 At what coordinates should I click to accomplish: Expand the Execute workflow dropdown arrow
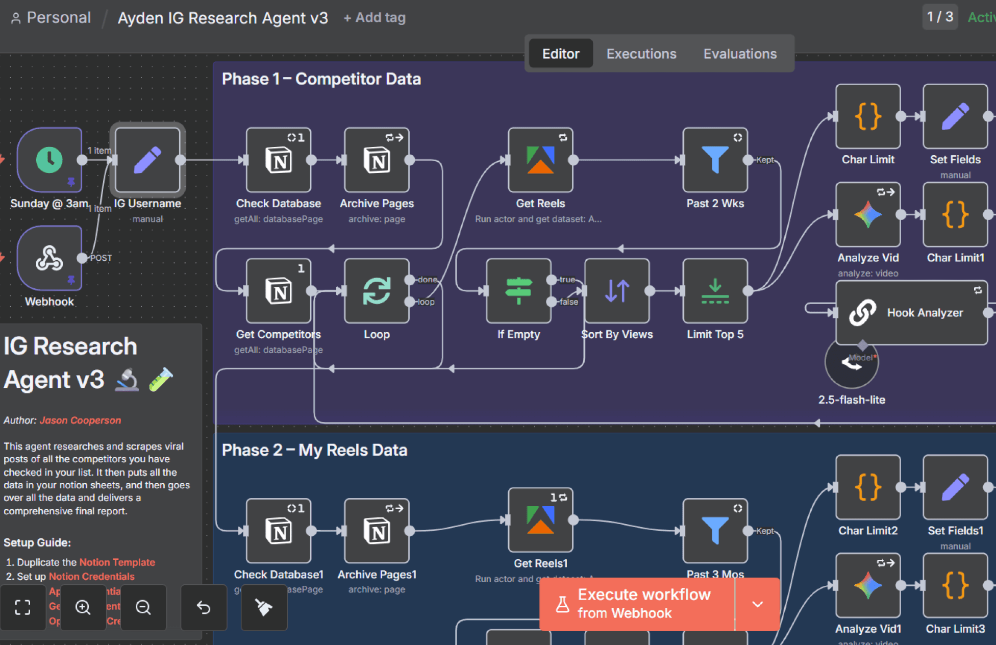pyautogui.click(x=757, y=604)
